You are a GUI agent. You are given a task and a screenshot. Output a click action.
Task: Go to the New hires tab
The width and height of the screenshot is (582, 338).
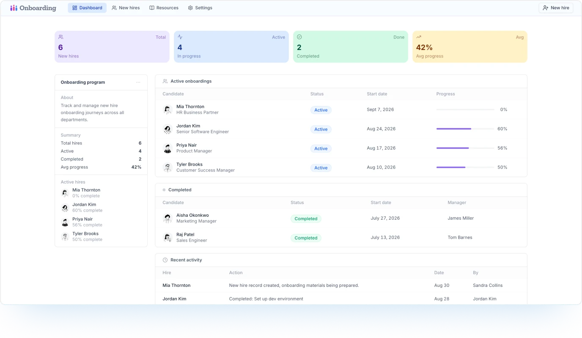pyautogui.click(x=126, y=8)
